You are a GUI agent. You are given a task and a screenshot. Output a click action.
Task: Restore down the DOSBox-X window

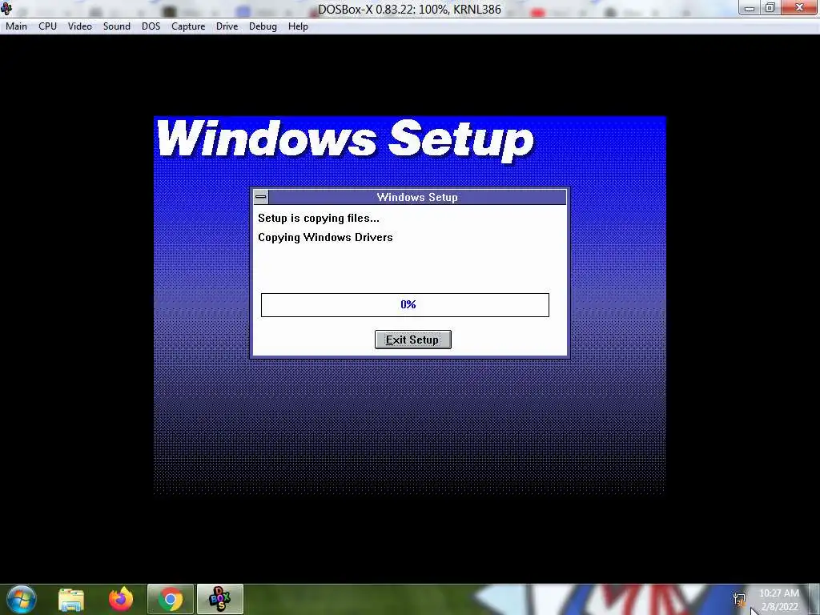(770, 8)
